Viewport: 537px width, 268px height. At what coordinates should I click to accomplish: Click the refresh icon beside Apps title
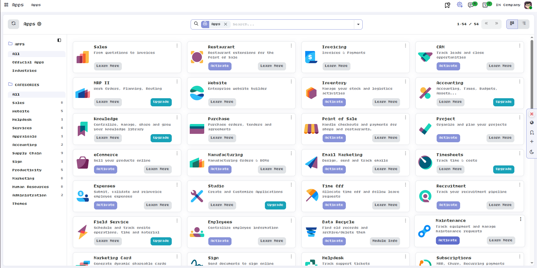[13, 24]
